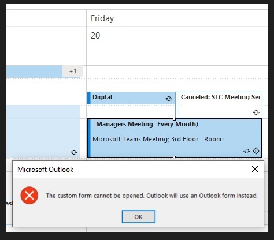Click the Microsoft Outlook dialog title
Viewport: 274px width, 240px height.
(x=46, y=170)
